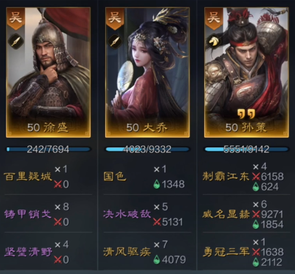Click the 吴 faction badge on 孙策's card

[214, 19]
